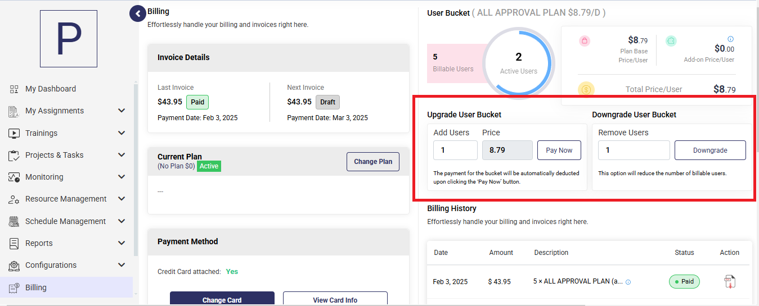Click the Trainings play icon in sidebar
This screenshot has width=759, height=306.
tap(14, 133)
